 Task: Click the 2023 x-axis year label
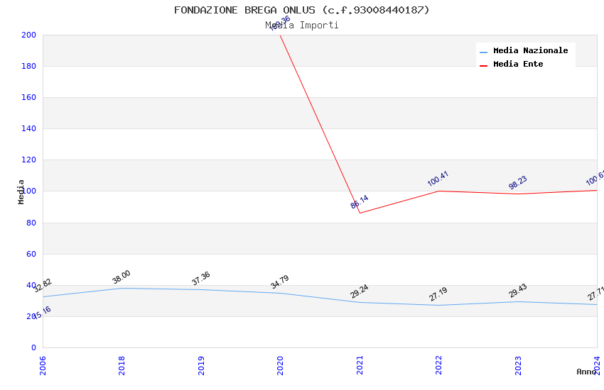pos(518,365)
